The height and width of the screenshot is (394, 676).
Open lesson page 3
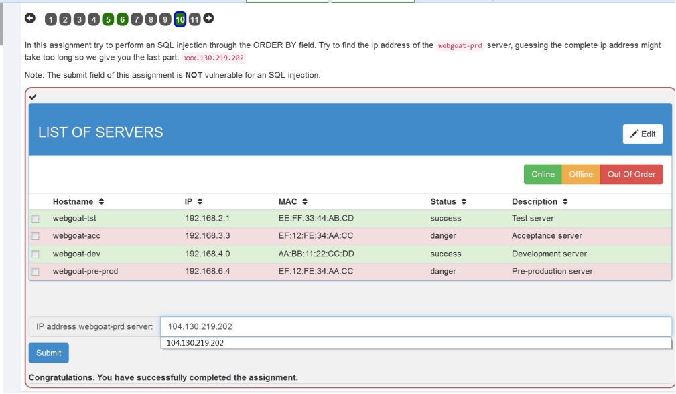click(79, 19)
